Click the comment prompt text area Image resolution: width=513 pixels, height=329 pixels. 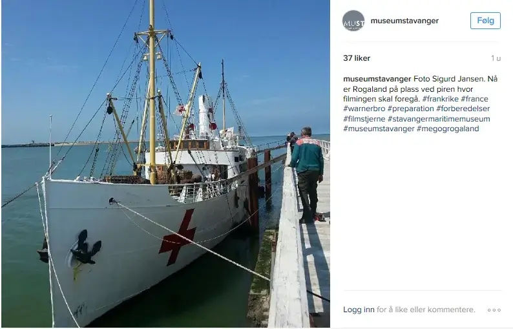426,310
